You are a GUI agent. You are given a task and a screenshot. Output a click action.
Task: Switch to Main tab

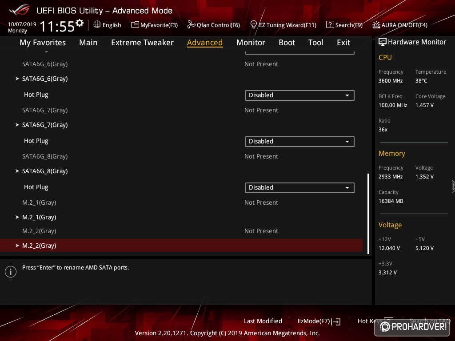pos(88,43)
